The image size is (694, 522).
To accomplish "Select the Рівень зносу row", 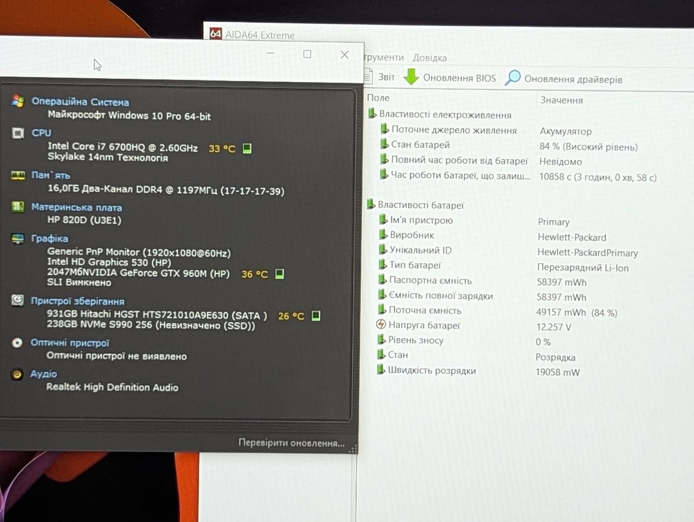I will tap(410, 340).
